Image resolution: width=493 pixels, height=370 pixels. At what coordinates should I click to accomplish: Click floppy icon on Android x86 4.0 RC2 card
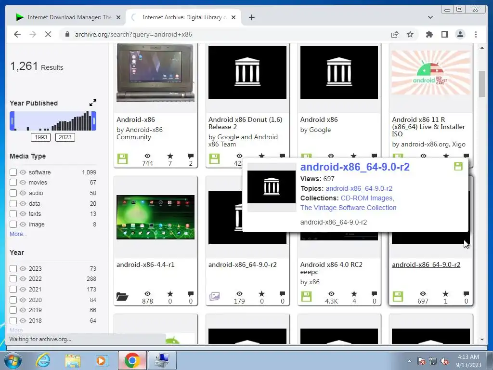coord(306,296)
